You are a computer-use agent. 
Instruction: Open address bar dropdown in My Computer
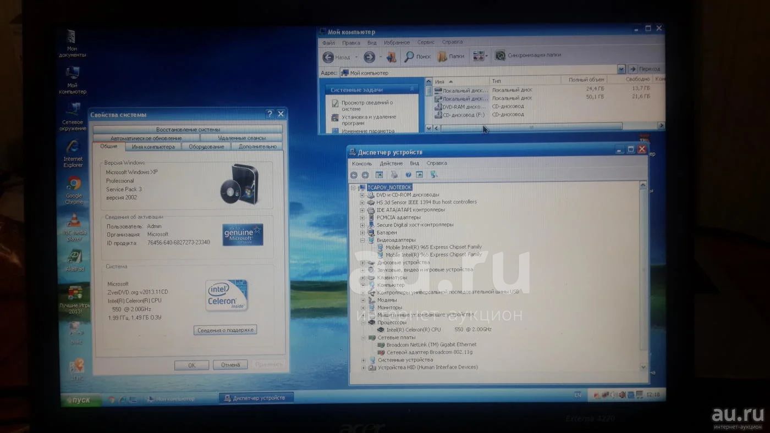(x=621, y=69)
